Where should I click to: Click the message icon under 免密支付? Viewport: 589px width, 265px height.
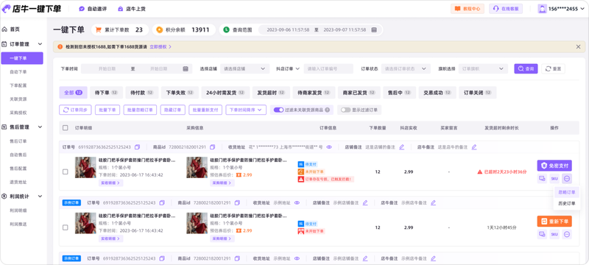pos(542,179)
